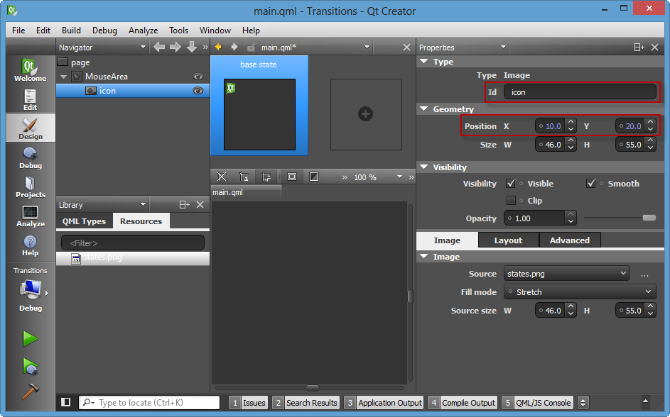
Task: Split the Library panel
Action: pyautogui.click(x=184, y=205)
